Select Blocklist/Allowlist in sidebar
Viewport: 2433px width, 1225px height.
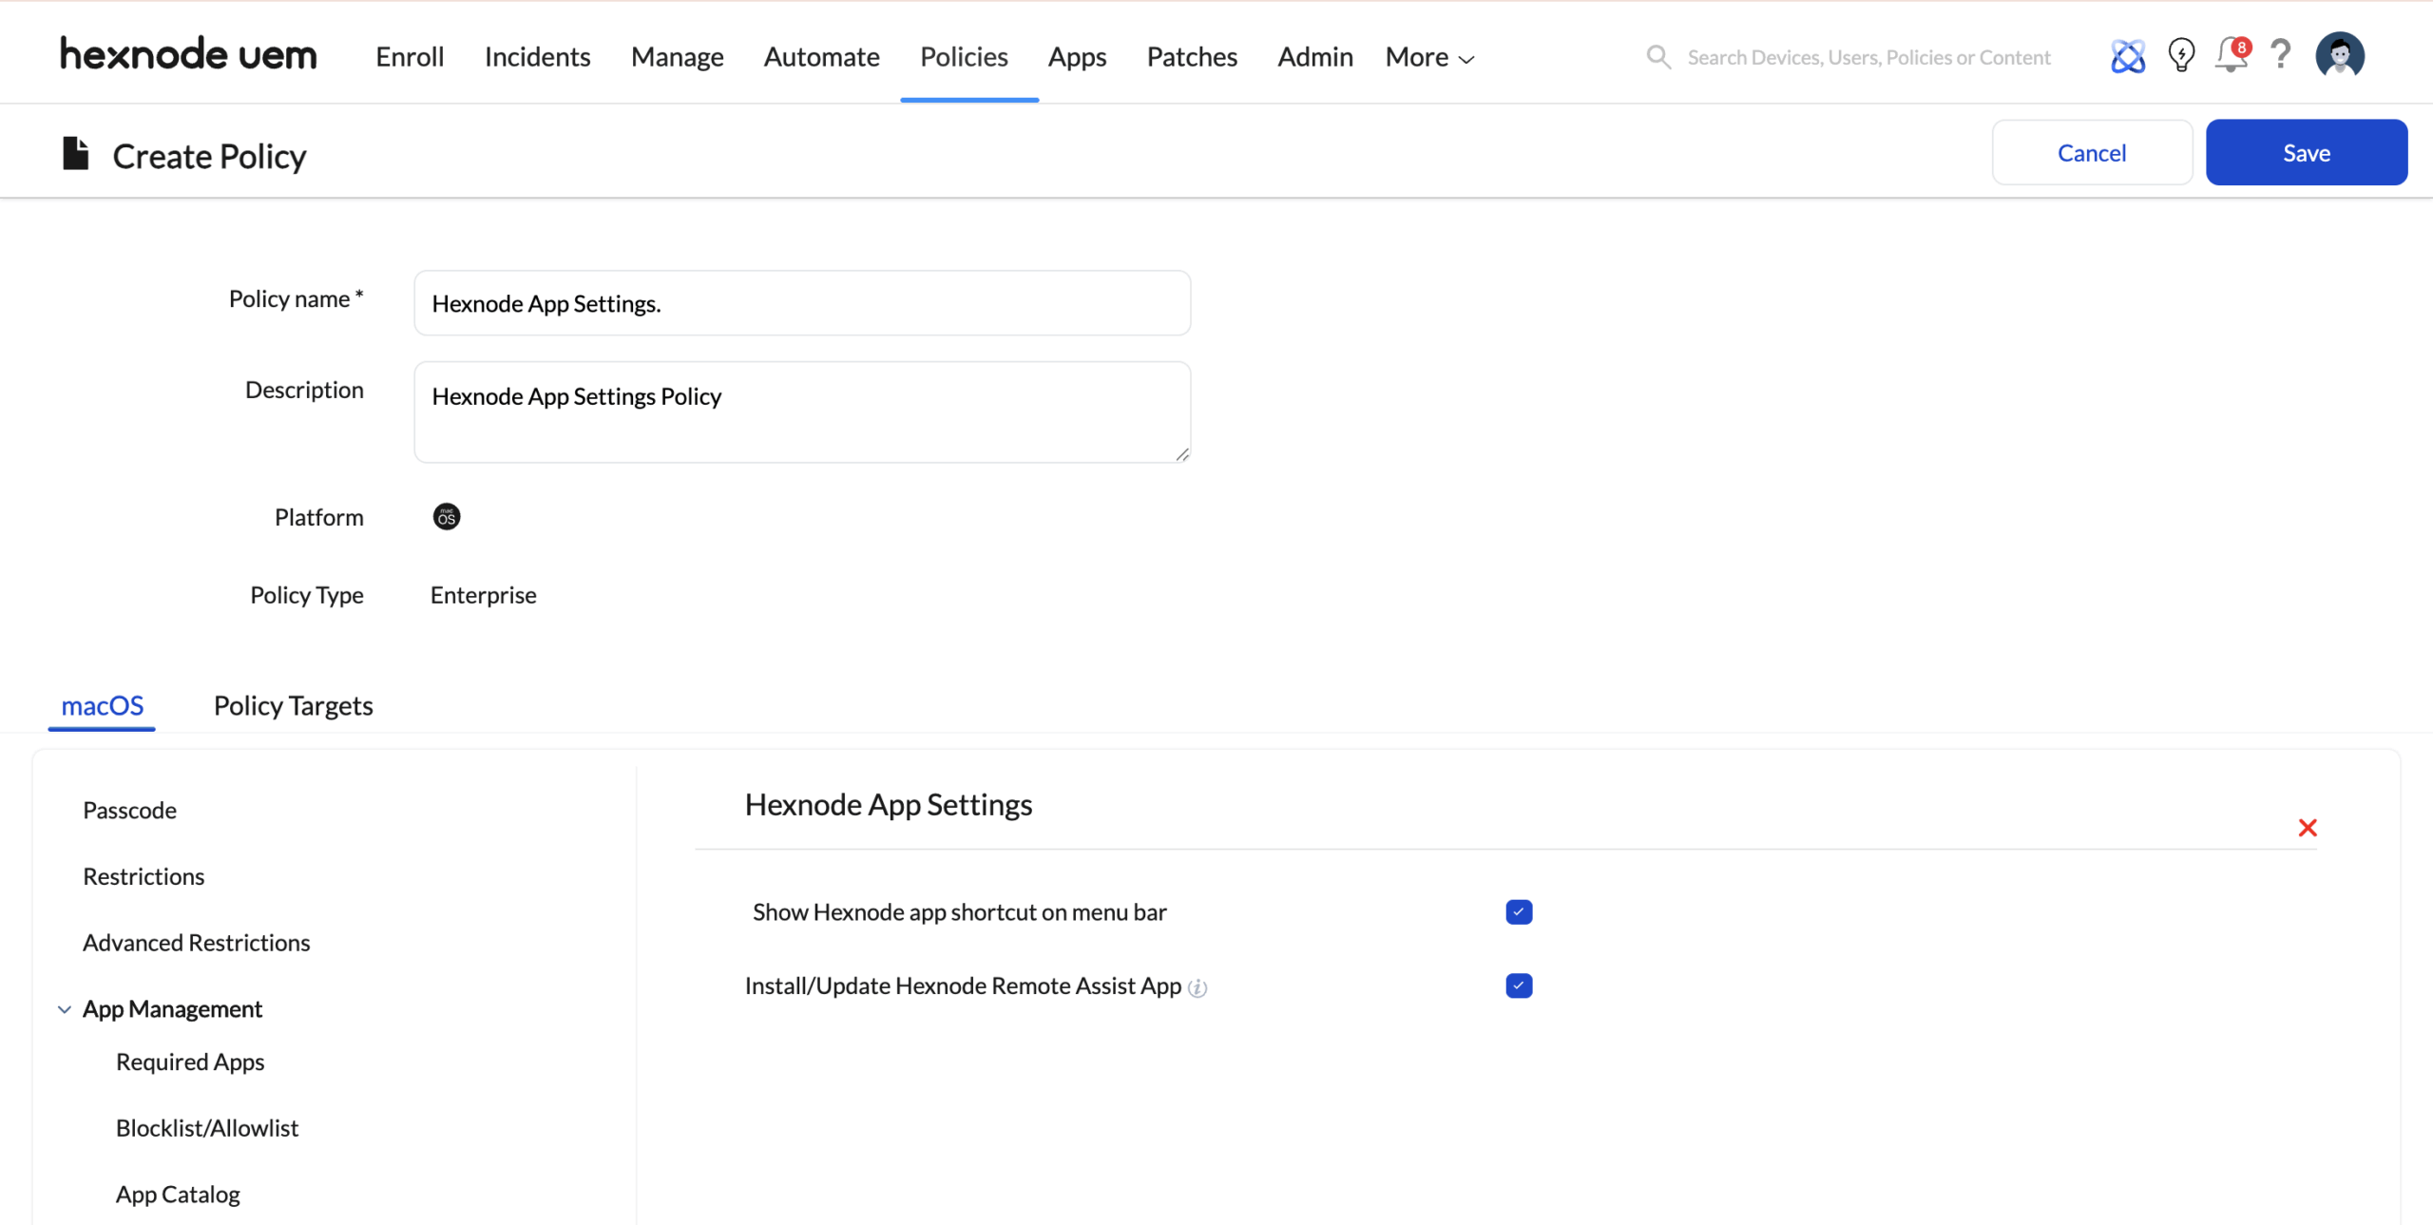207,1128
